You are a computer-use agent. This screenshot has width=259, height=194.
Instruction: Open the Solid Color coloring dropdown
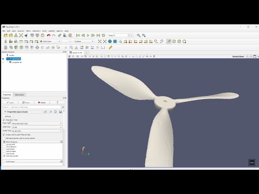click(50, 41)
